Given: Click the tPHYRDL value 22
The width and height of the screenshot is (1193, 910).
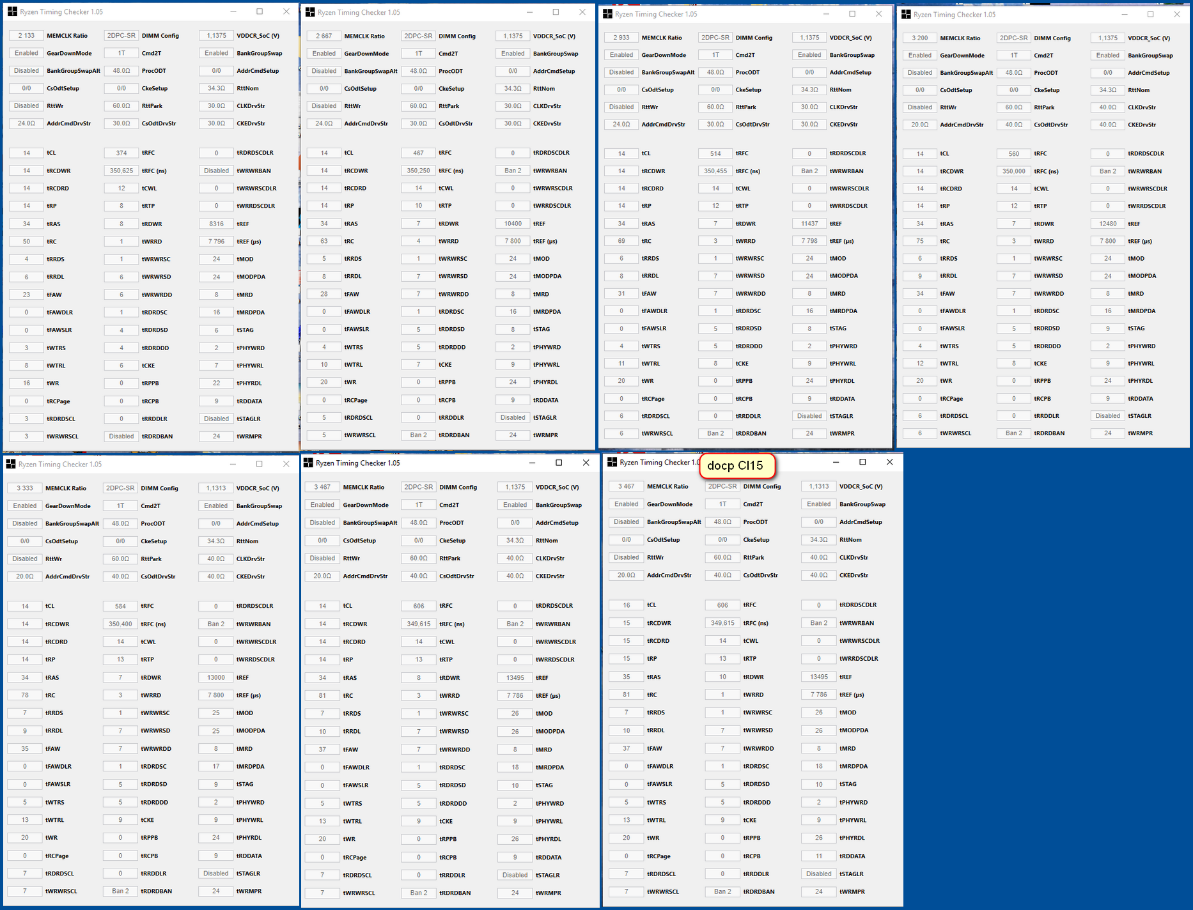Looking at the screenshot, I should click(x=216, y=383).
